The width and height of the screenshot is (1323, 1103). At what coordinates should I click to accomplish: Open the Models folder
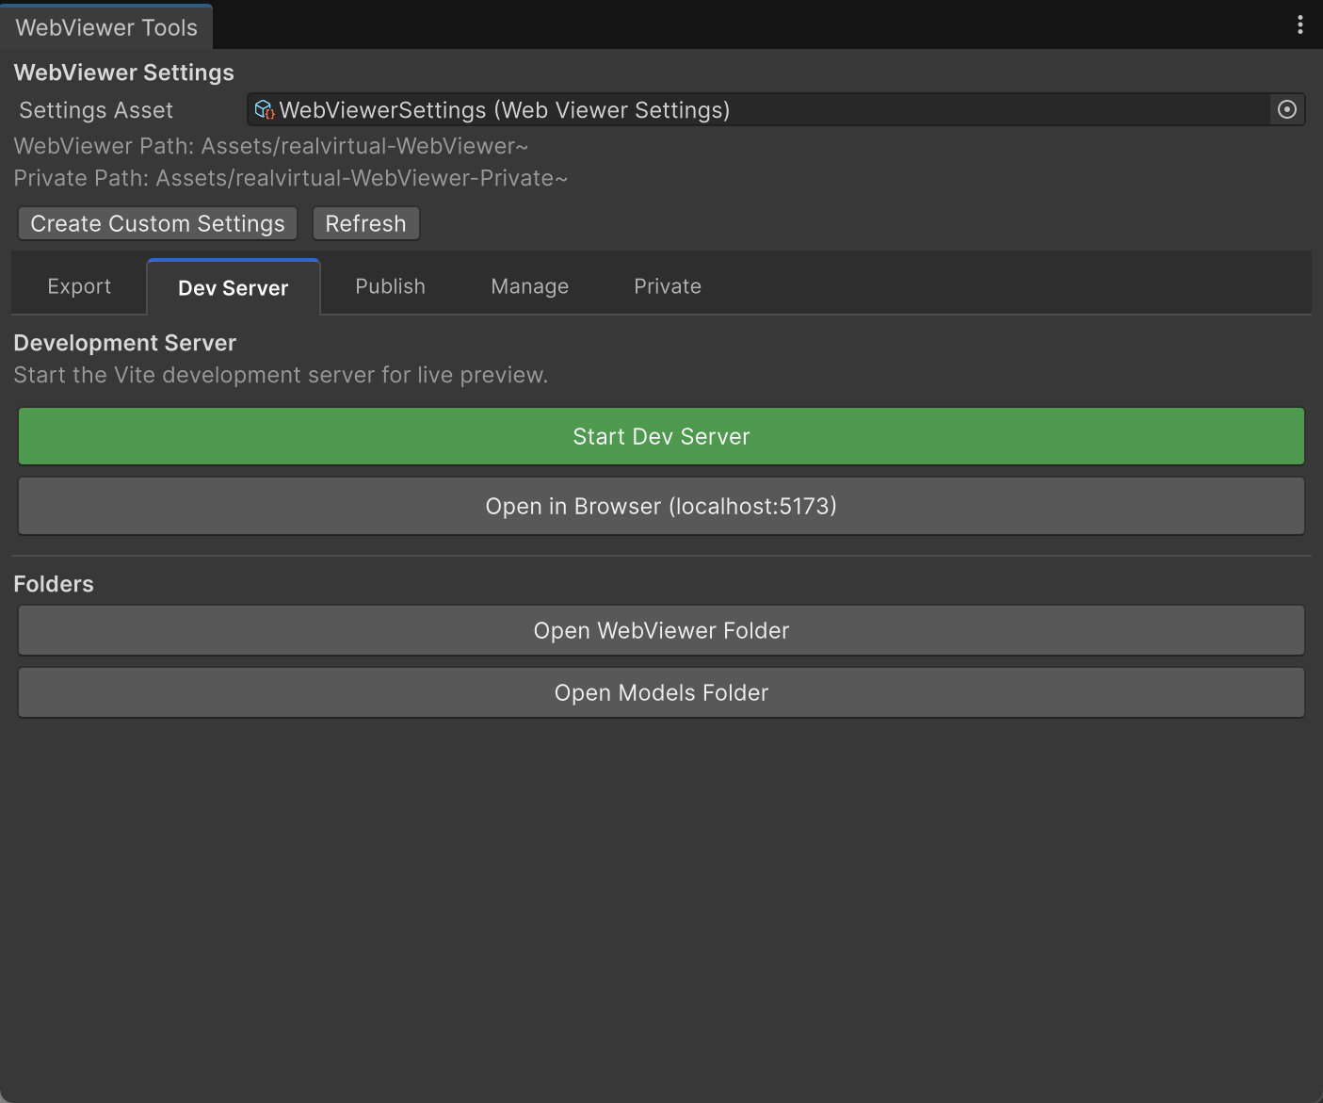pos(661,692)
